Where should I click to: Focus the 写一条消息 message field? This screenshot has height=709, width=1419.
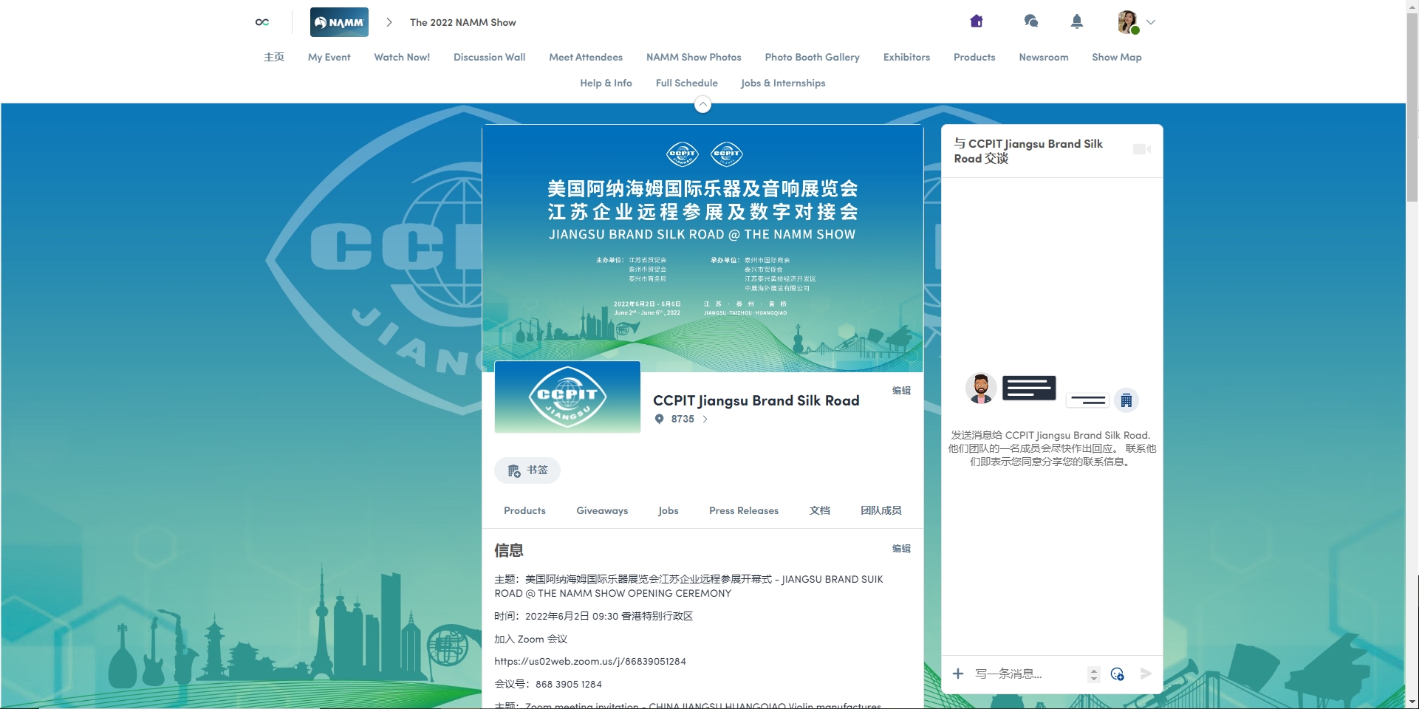pyautogui.click(x=1028, y=674)
